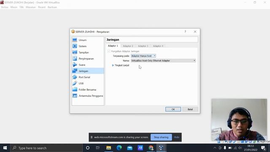Open the Bantuan menu
This screenshot has width=270, height=152.
point(52,7)
